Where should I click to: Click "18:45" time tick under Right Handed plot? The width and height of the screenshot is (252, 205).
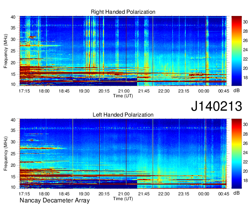64,91
